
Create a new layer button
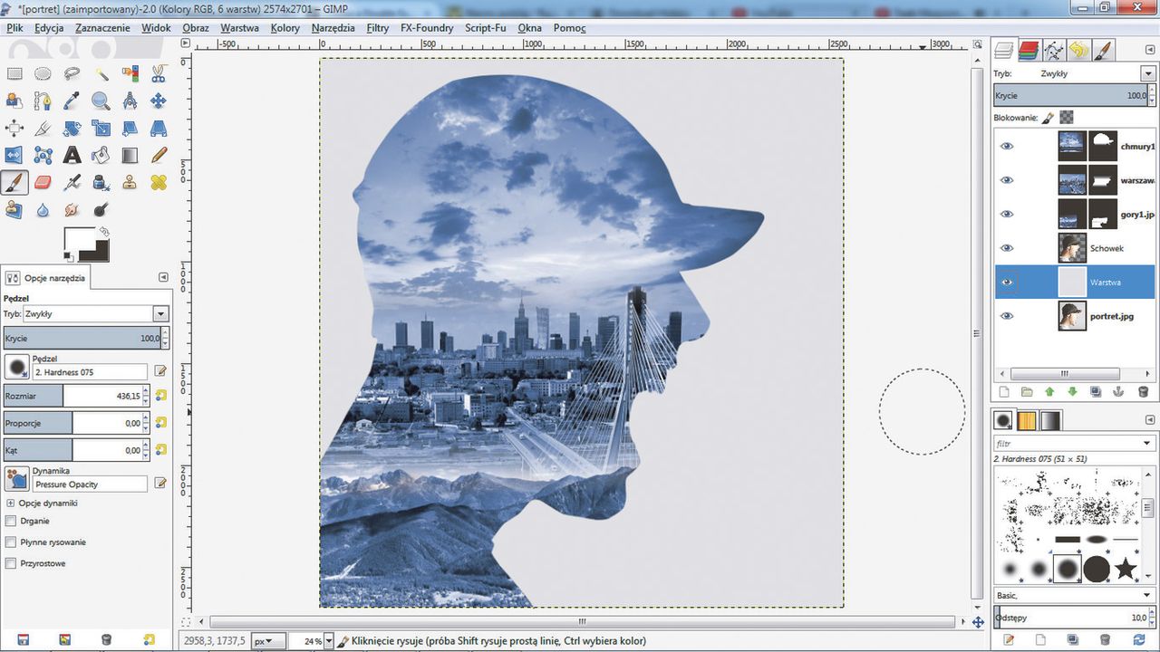[1003, 392]
